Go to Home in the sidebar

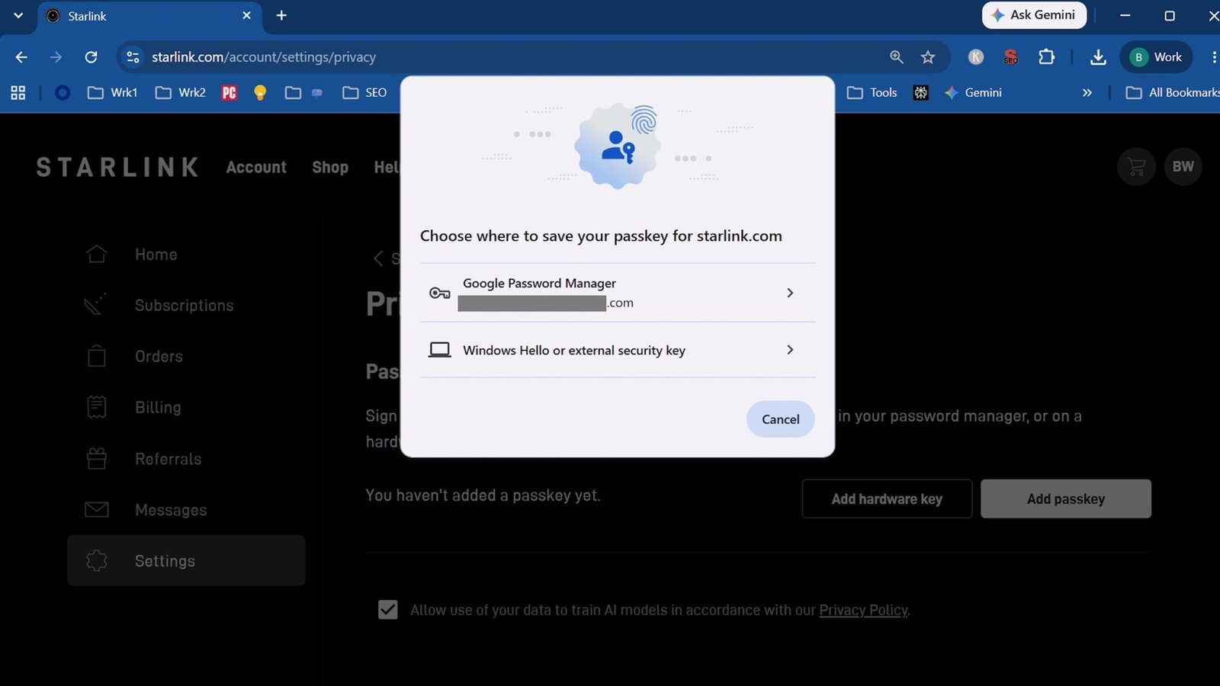coord(186,255)
